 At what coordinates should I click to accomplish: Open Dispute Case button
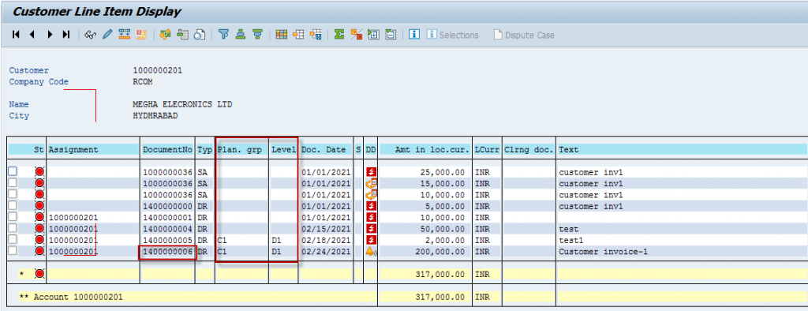524,35
